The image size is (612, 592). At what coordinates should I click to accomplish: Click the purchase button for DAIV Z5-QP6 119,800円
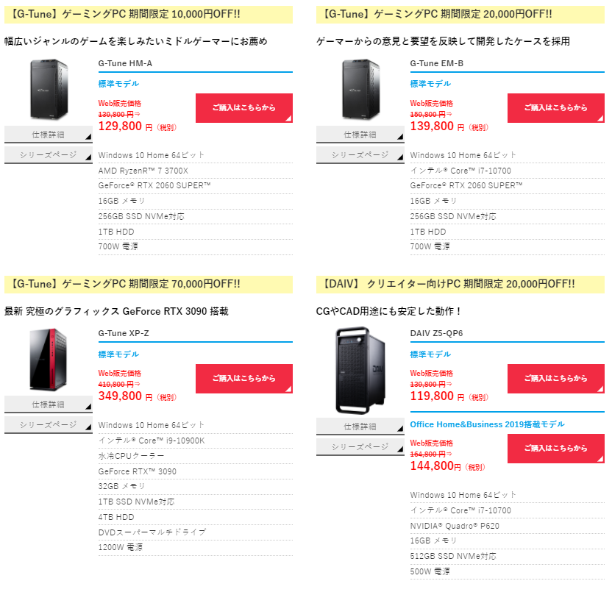(x=556, y=379)
